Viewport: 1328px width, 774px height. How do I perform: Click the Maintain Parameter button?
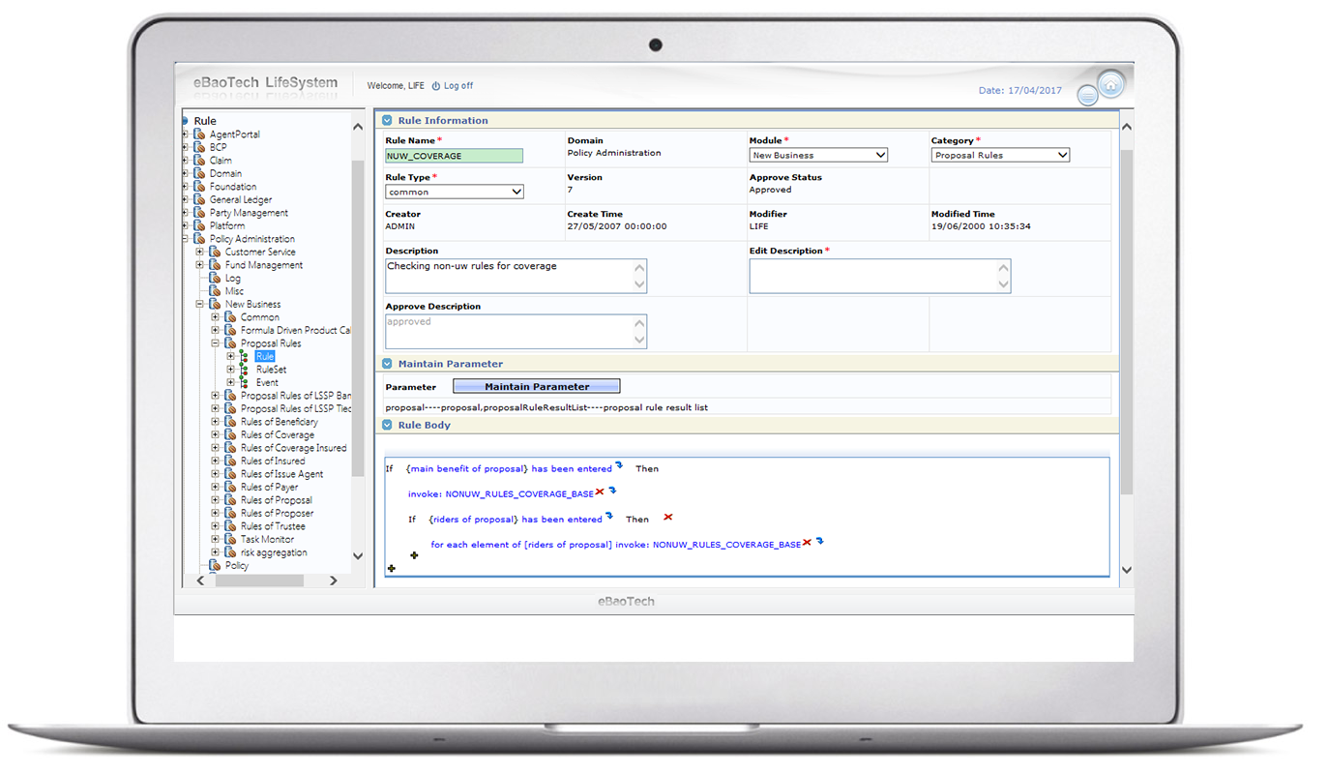pyautogui.click(x=537, y=387)
